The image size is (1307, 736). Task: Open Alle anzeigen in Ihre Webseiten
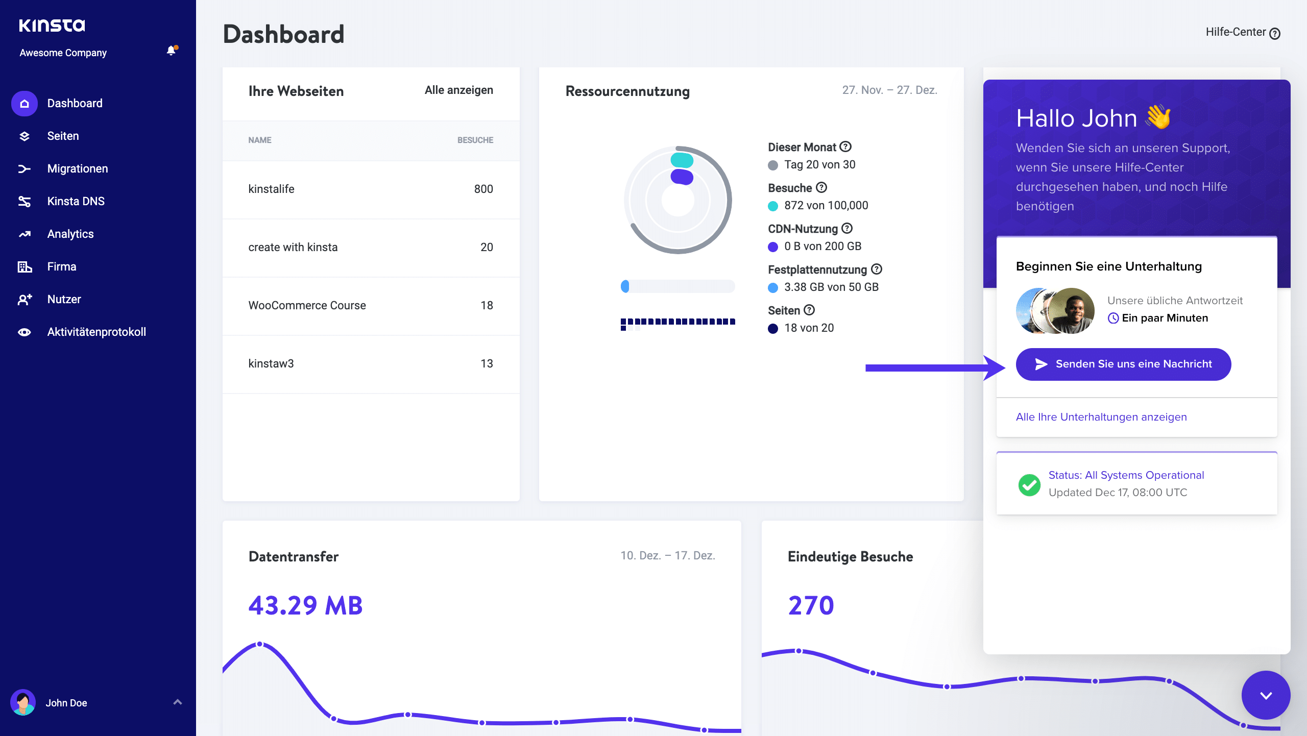tap(458, 90)
